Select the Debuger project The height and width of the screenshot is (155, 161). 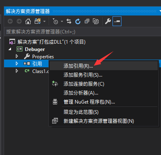click(35, 49)
